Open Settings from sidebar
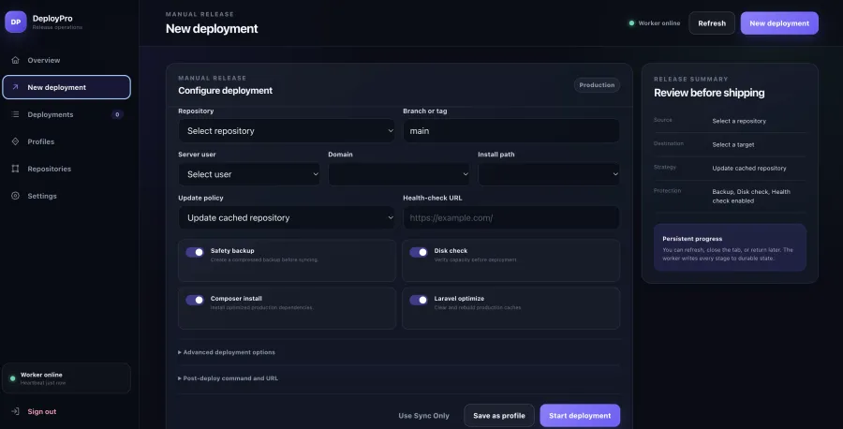The image size is (843, 429). click(x=67, y=196)
